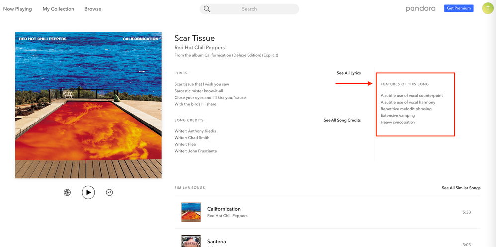Screen dimensions: 496x247
Task: Click the share arrow icon
Action: 109,192
